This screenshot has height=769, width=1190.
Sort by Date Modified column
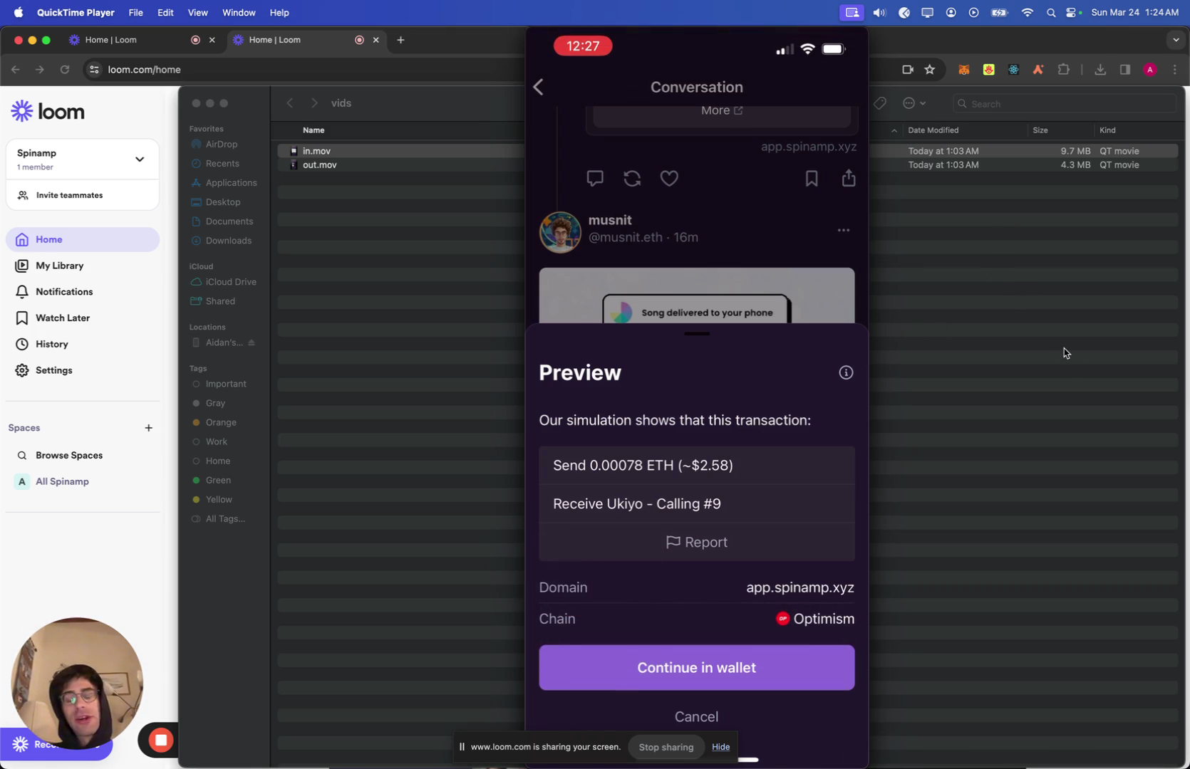tap(933, 130)
